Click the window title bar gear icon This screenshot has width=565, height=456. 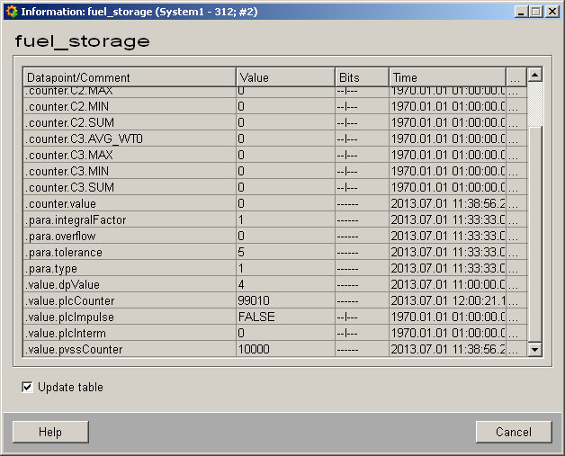(x=11, y=11)
